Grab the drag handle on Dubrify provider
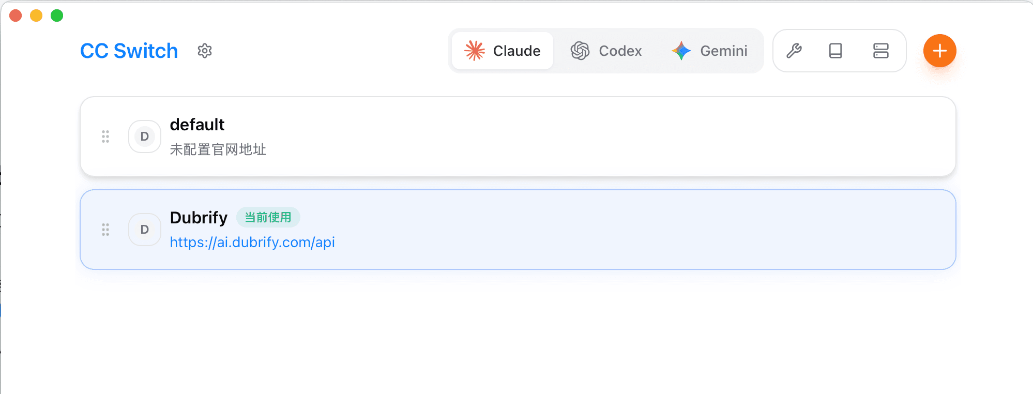 (x=105, y=230)
